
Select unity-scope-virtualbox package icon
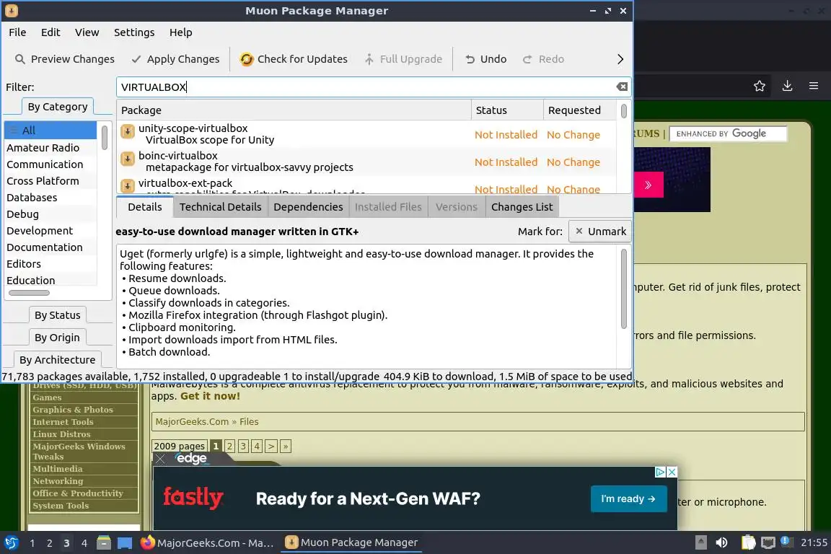pyautogui.click(x=127, y=131)
